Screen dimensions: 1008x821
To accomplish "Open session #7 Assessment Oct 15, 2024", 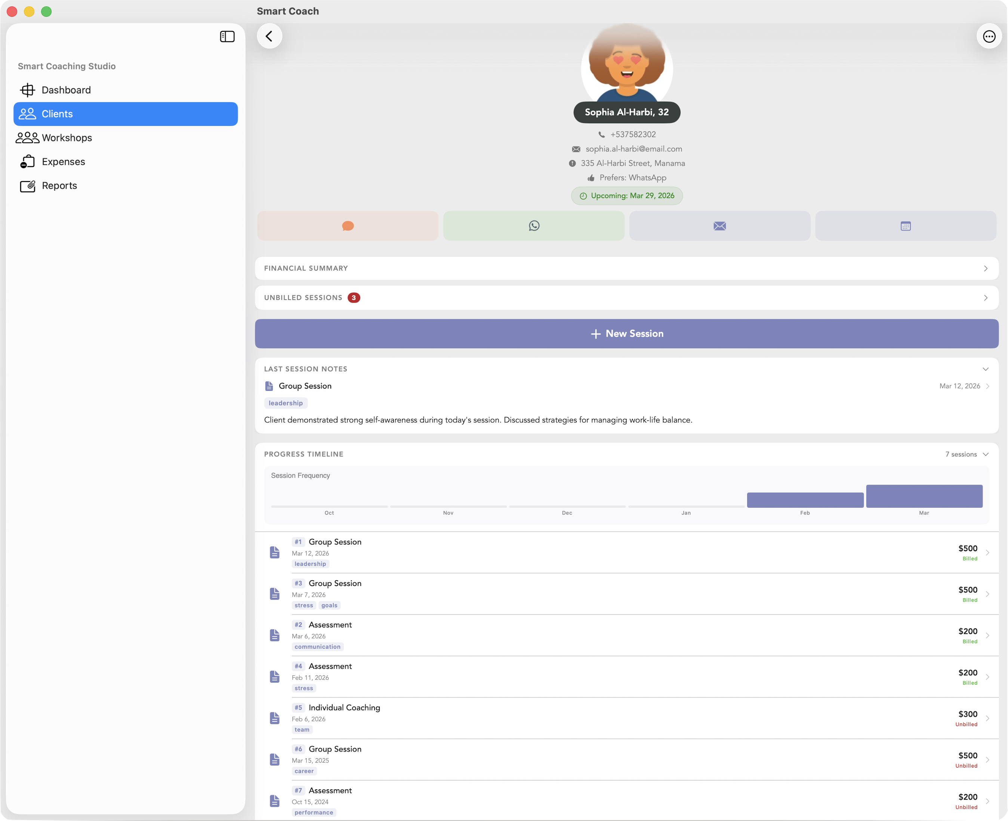I will point(626,801).
